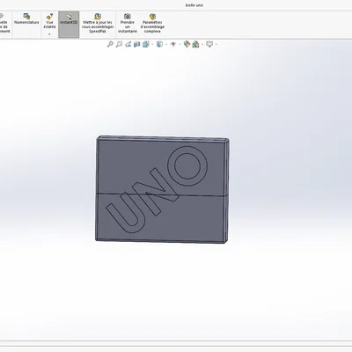
Task: Open Paramètres d'assemblage complexe
Action: point(152,23)
